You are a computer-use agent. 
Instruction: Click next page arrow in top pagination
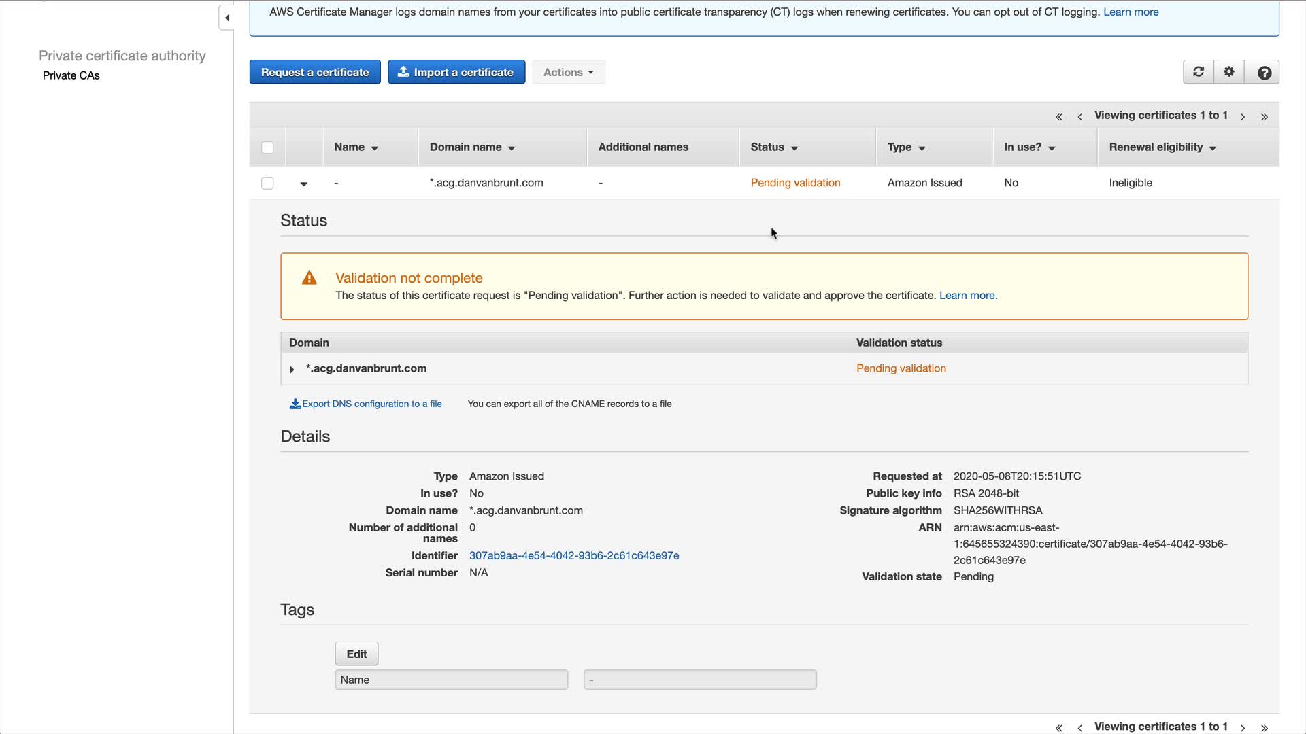(1243, 117)
